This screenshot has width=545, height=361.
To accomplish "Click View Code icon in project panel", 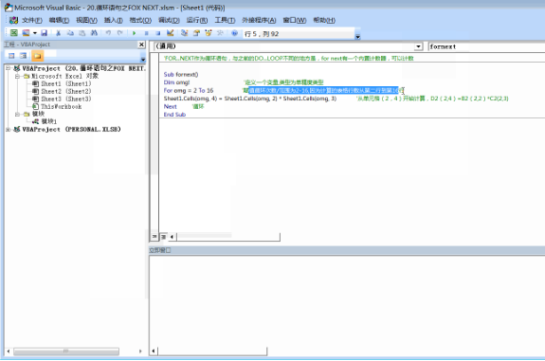I will click(x=11, y=56).
